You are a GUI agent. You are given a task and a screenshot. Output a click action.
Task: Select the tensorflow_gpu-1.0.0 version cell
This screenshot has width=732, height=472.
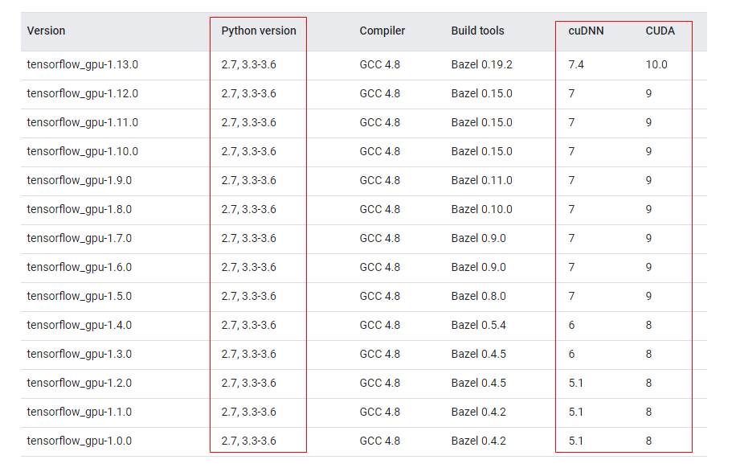click(x=80, y=441)
